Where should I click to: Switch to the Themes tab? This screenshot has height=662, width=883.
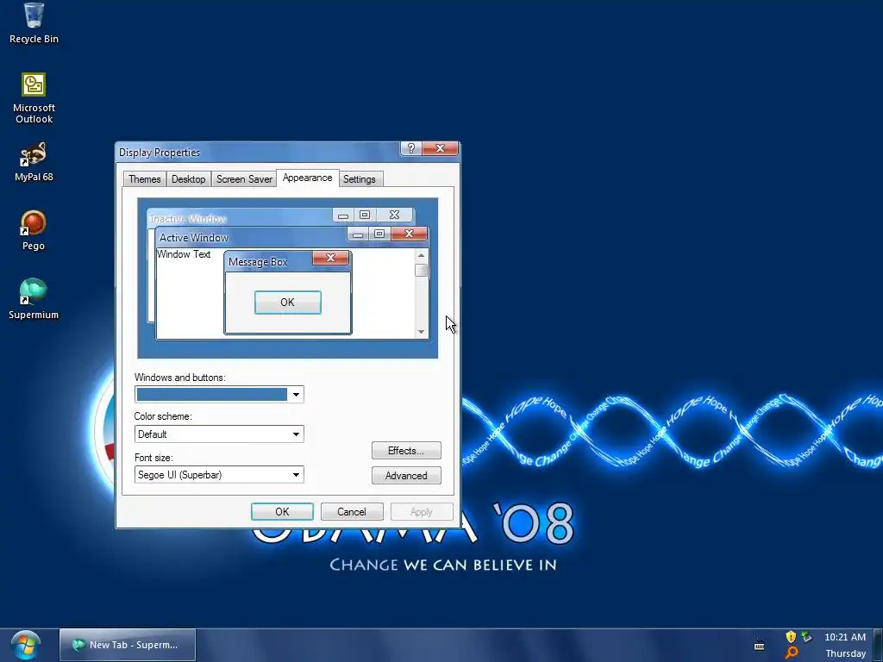tap(145, 179)
